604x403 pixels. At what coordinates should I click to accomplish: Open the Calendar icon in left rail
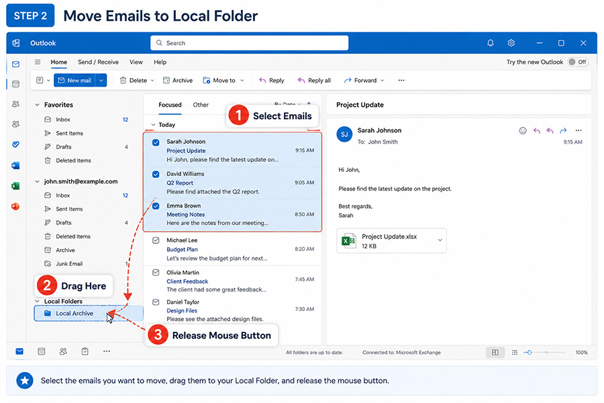[16, 84]
